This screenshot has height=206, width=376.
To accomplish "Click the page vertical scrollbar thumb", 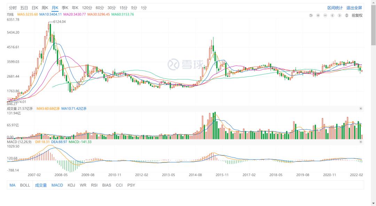I will pyautogui.click(x=373, y=24).
